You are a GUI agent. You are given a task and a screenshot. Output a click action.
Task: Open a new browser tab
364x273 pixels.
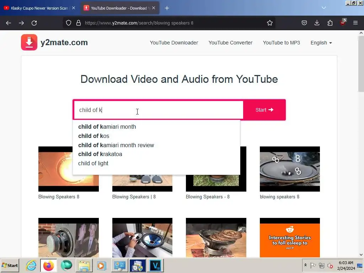coord(167,8)
